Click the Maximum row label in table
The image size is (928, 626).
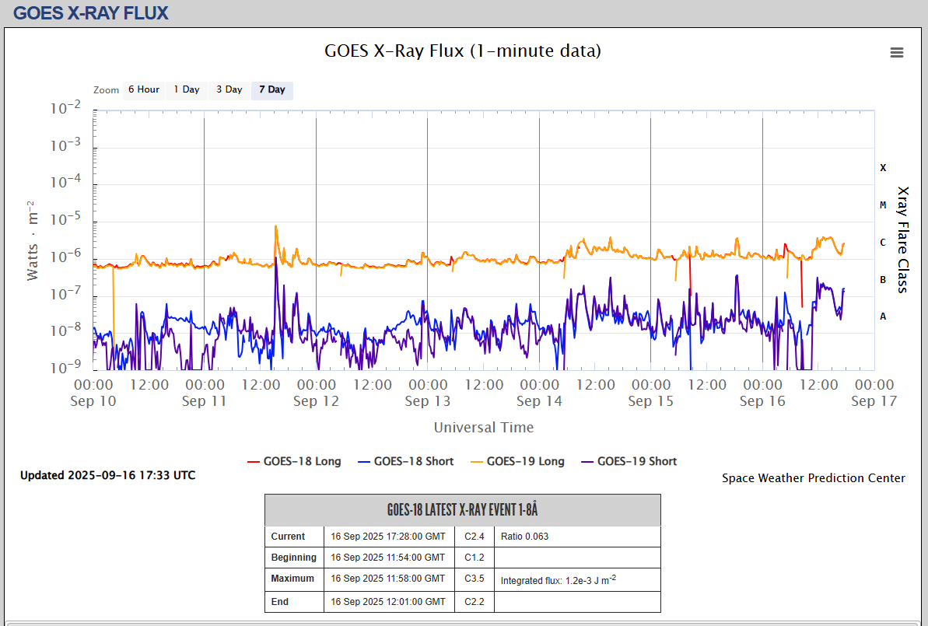(x=292, y=579)
